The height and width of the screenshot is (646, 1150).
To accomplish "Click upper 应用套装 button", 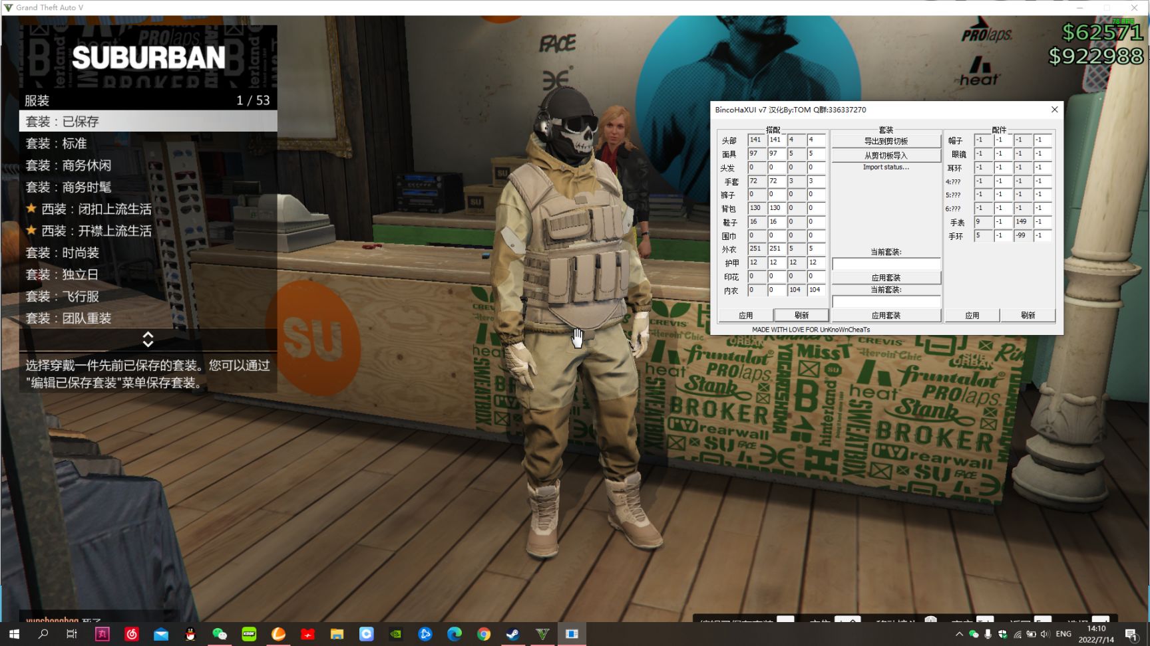I will 886,278.
